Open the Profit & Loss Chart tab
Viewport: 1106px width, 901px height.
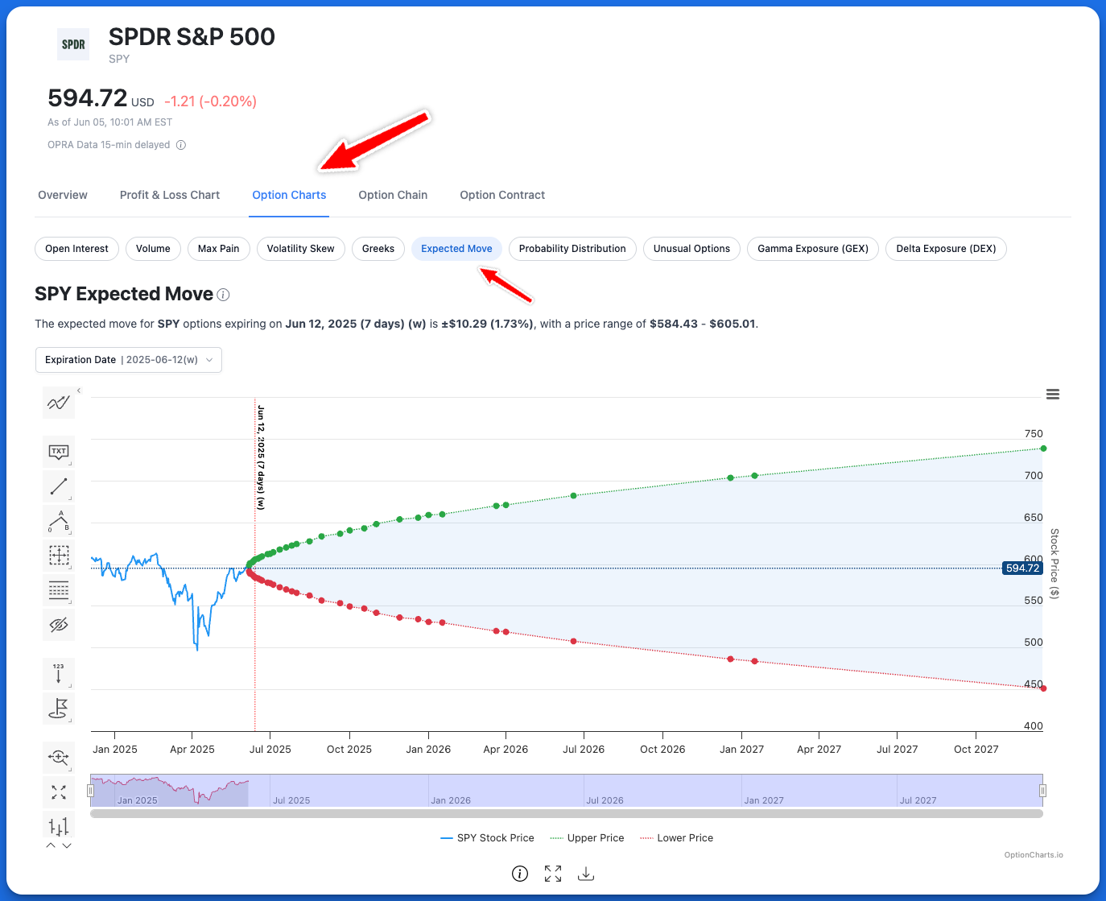(170, 195)
